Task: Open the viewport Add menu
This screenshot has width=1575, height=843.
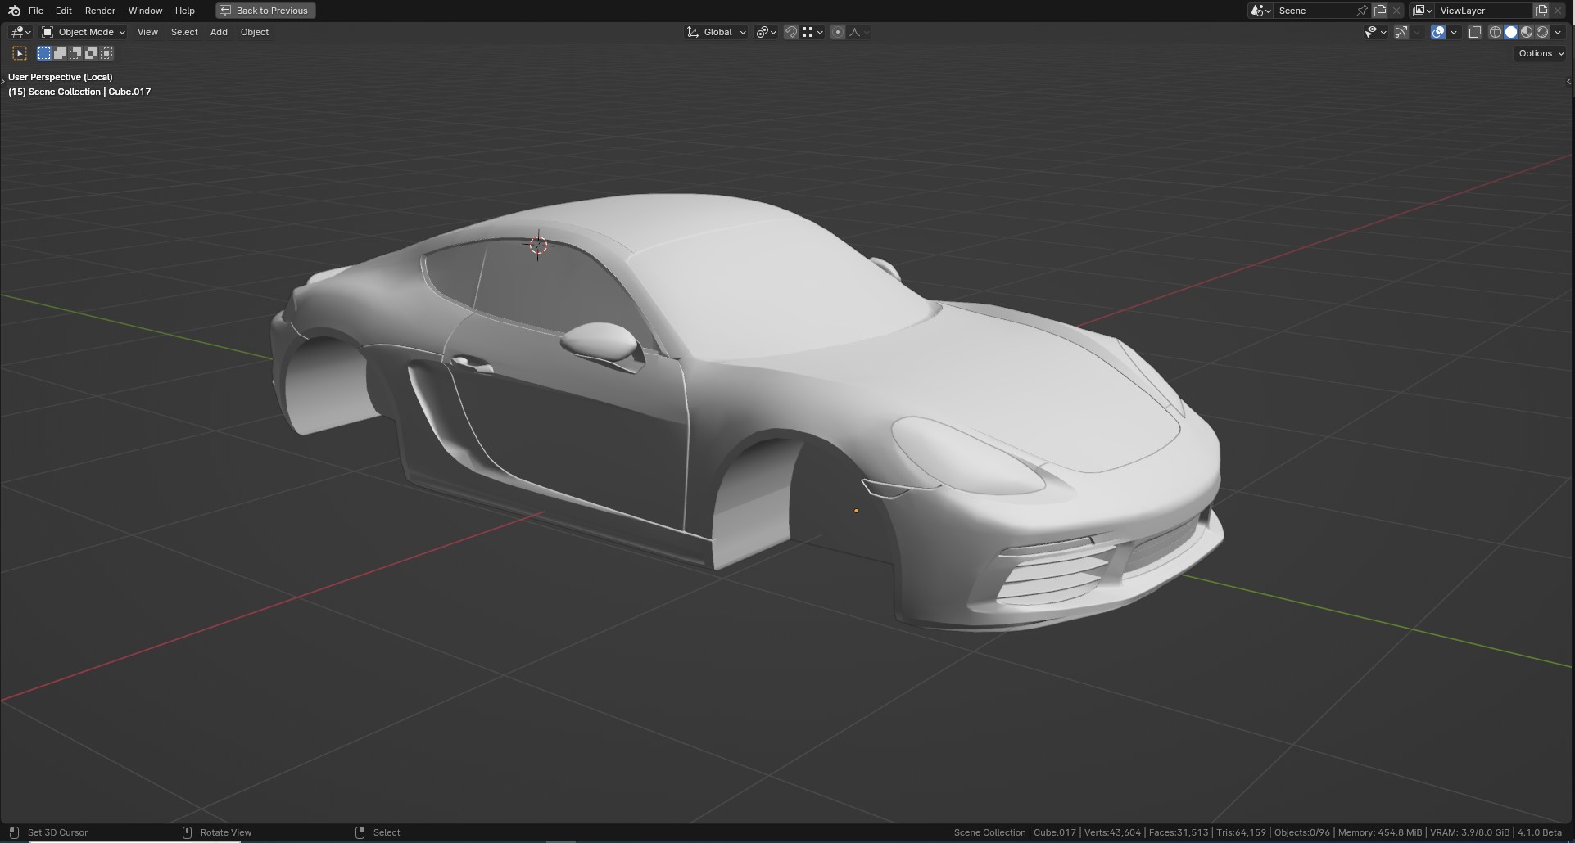Action: click(x=219, y=32)
